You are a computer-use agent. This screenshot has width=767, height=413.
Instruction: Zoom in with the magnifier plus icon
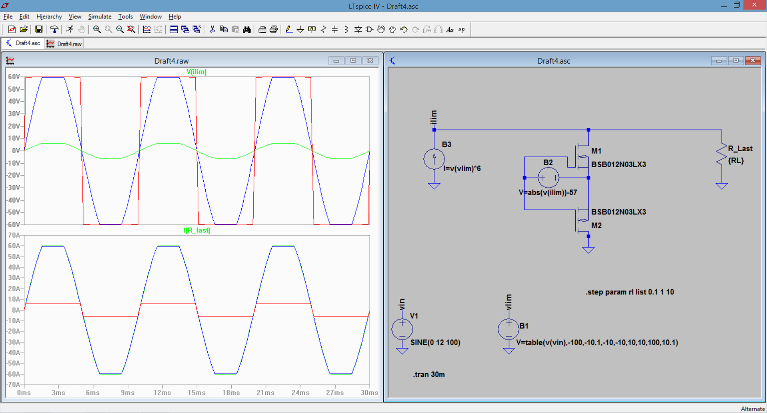pyautogui.click(x=97, y=29)
